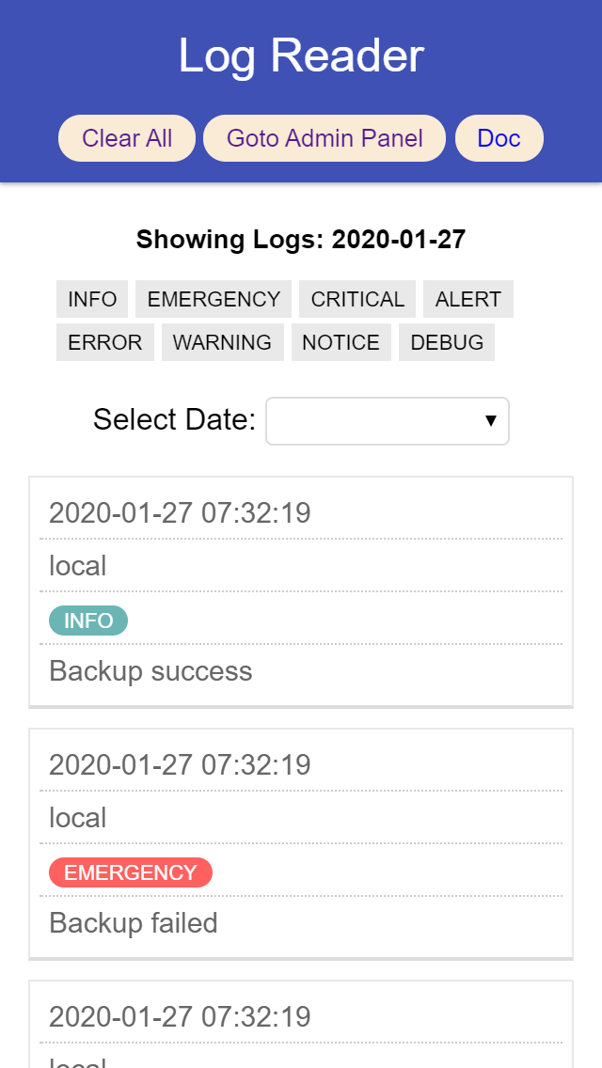Open the Goto Admin Panel link
The height and width of the screenshot is (1068, 602).
tap(325, 138)
